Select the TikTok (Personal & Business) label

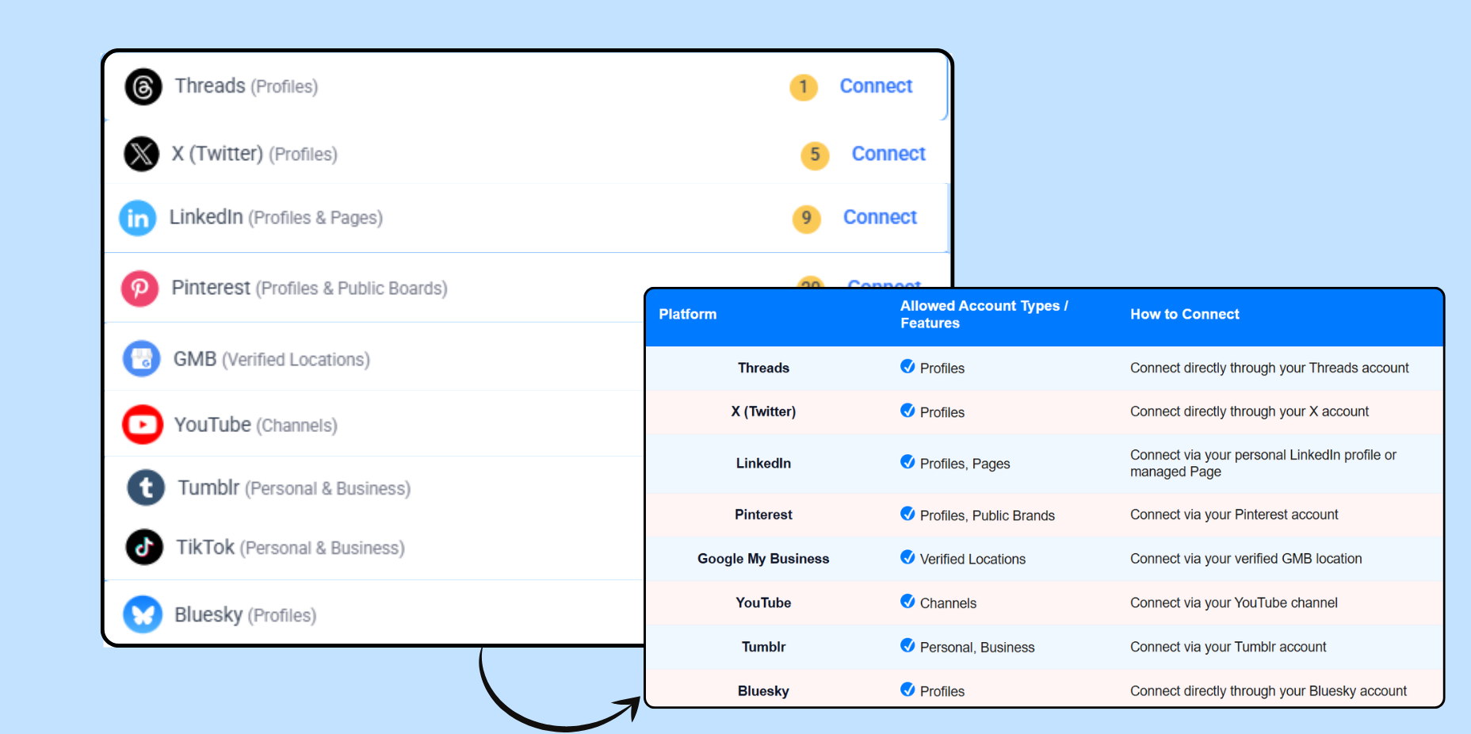(290, 548)
